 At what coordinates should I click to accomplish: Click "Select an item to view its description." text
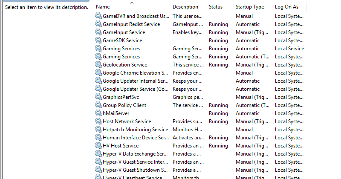pyautogui.click(x=46, y=7)
